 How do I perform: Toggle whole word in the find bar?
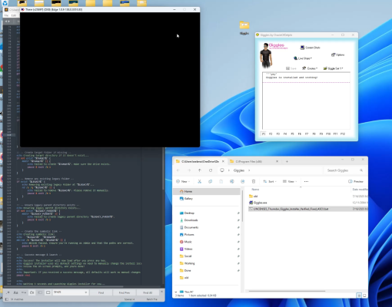24,292
